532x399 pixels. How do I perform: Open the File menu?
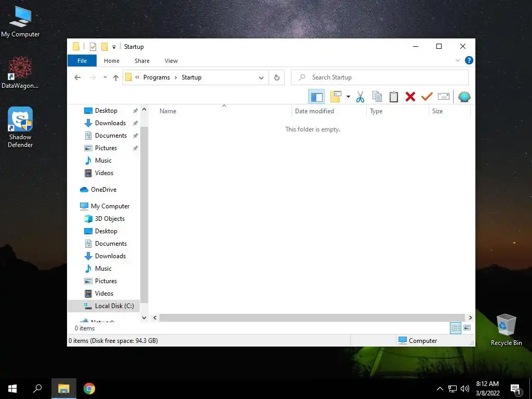pyautogui.click(x=82, y=61)
